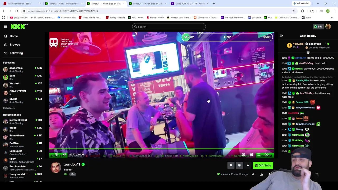Open the jawbreakergirl recommended channel
This screenshot has width=338, height=190.
pyautogui.click(x=22, y=121)
